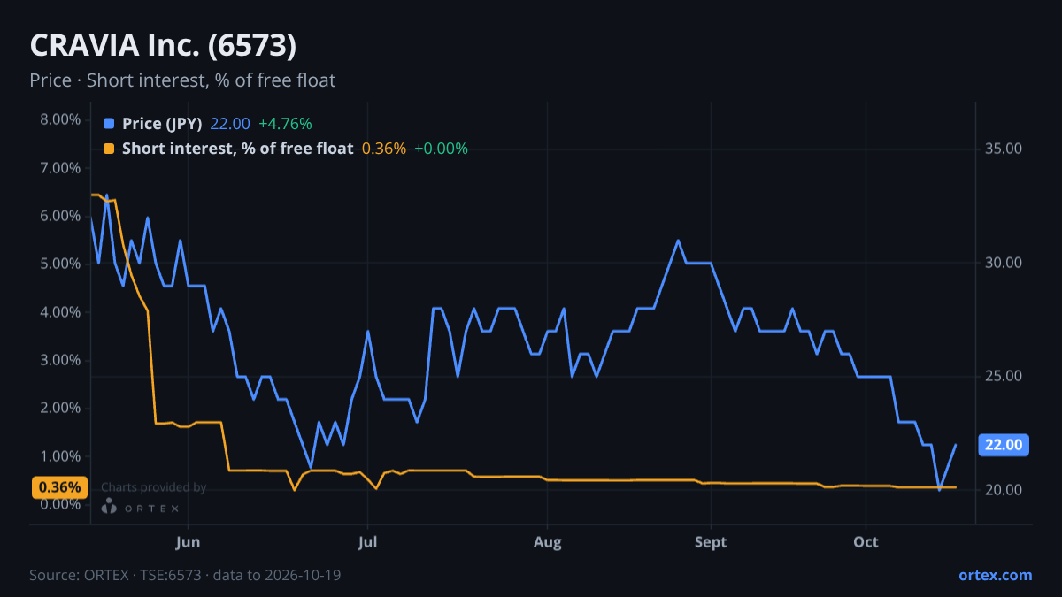
Task: Click the Price (JPY) legend label
Action: 163,124
